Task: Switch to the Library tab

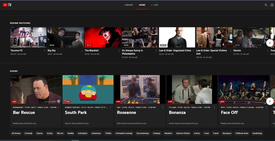Action: click(x=129, y=5)
